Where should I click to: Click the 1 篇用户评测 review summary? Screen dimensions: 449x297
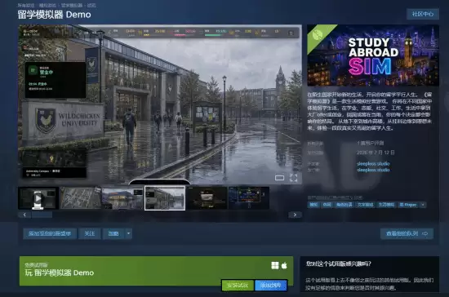371,143
